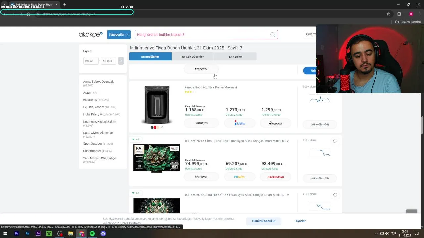
Task: Click the PttAVM seller button
Action: 239,177
